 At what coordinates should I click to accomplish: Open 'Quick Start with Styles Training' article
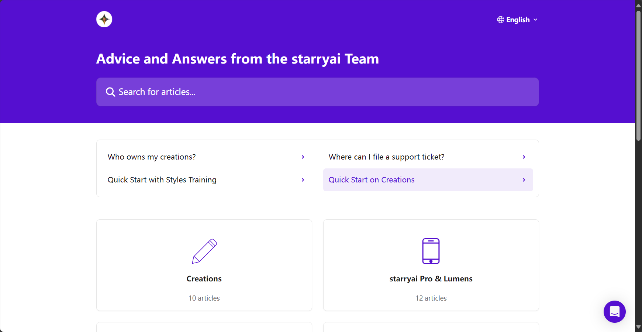click(207, 180)
